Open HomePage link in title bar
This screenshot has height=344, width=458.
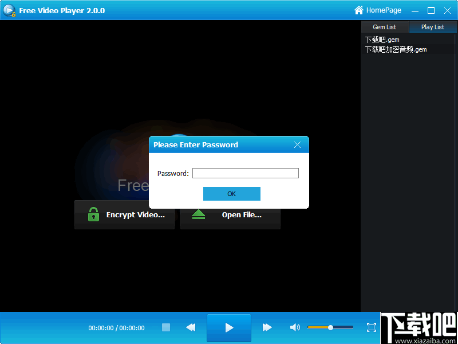pos(382,10)
